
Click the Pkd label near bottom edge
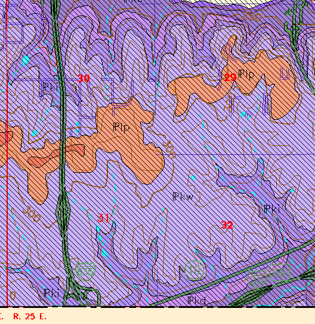[197, 300]
